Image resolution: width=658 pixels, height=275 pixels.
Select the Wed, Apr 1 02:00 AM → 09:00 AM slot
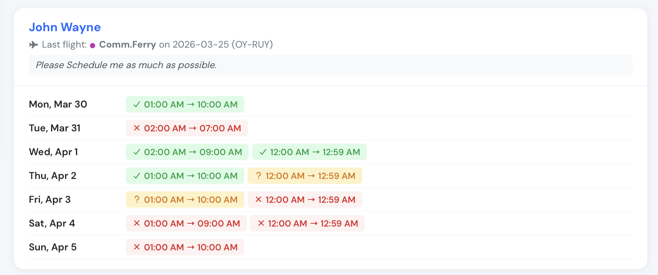pos(187,152)
